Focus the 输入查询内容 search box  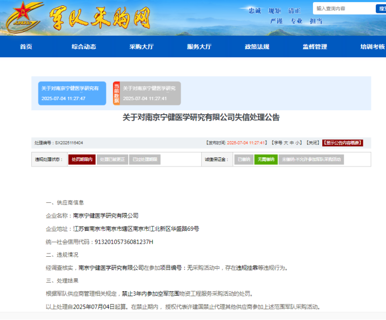click(x=344, y=9)
